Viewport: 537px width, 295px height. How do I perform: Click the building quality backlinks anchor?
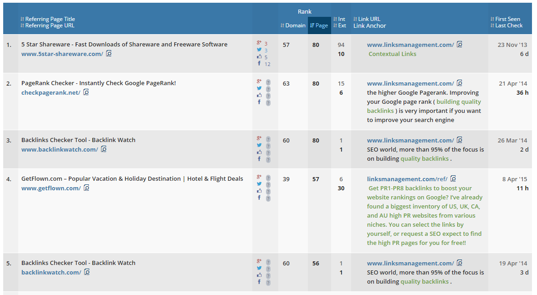pyautogui.click(x=424, y=107)
